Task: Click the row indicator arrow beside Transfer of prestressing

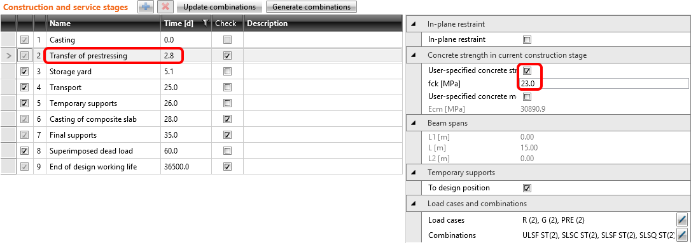Action: [9, 56]
